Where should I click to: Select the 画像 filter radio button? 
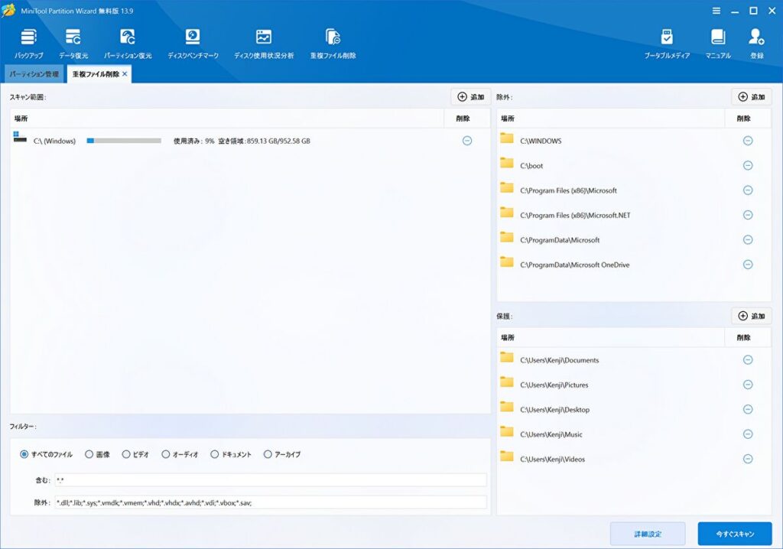(x=89, y=454)
